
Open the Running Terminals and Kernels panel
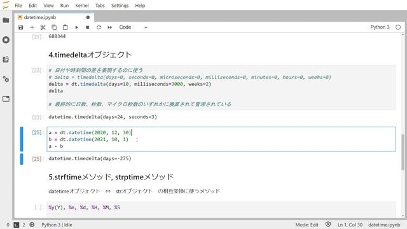pyautogui.click(x=6, y=39)
